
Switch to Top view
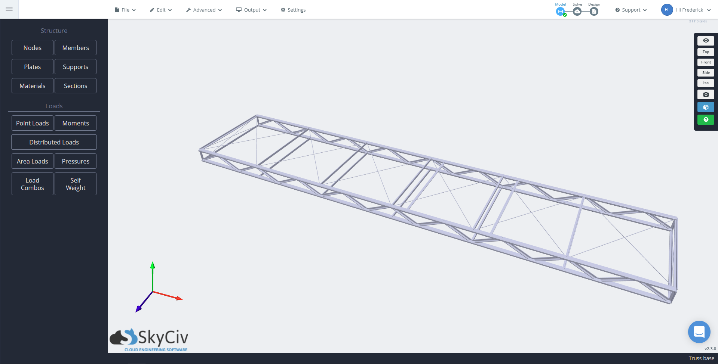pyautogui.click(x=706, y=52)
